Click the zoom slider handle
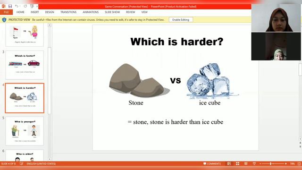The height and width of the screenshot is (170, 302). [x=270, y=164]
